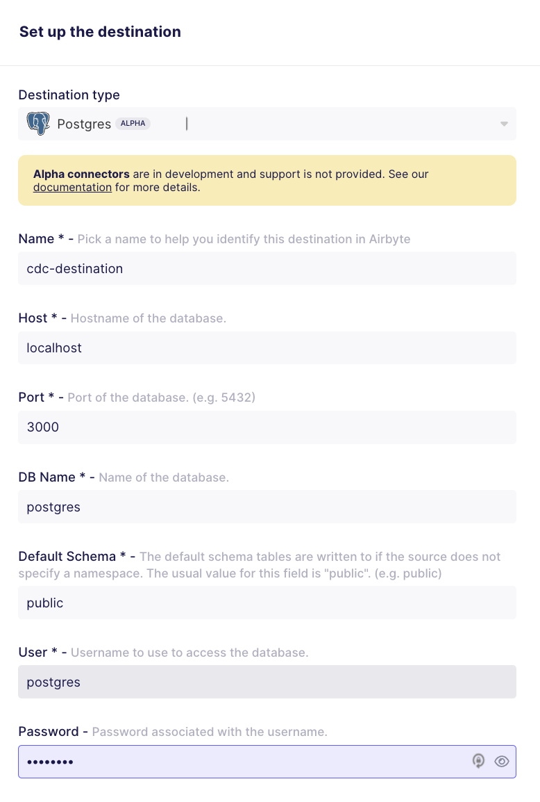Click the dropdown arrow on Destination type

(x=505, y=124)
